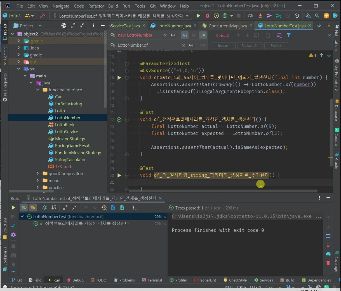Open the Refactor menu

point(96,6)
